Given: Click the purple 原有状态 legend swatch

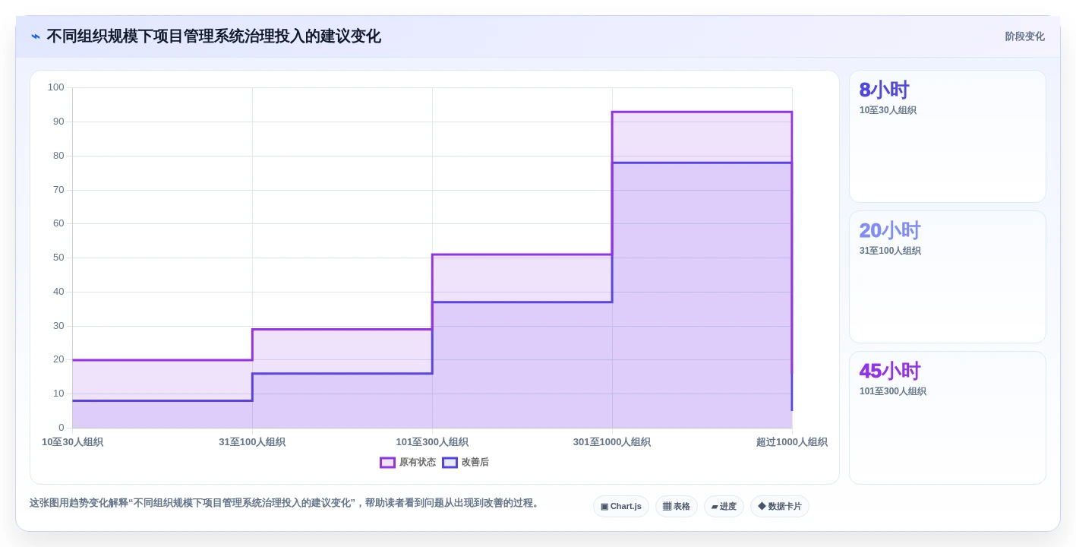Looking at the screenshot, I should pyautogui.click(x=387, y=462).
